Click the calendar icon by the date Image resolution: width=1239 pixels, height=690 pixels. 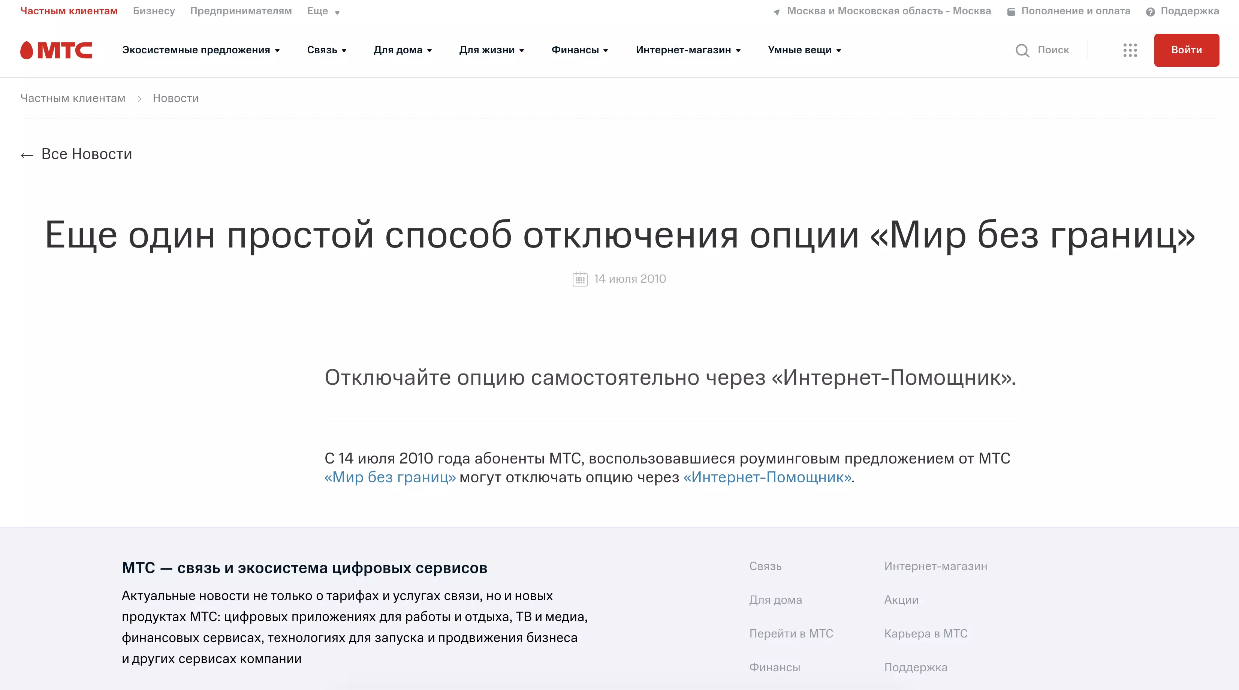(x=579, y=279)
